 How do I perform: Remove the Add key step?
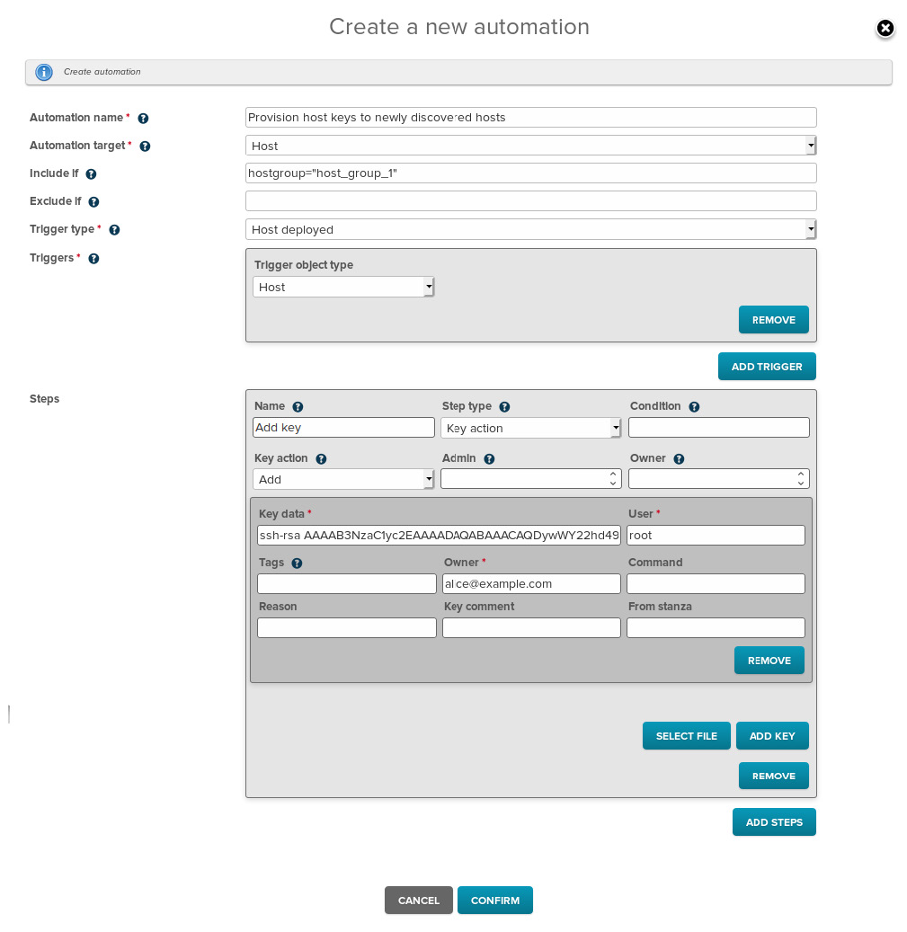point(773,776)
